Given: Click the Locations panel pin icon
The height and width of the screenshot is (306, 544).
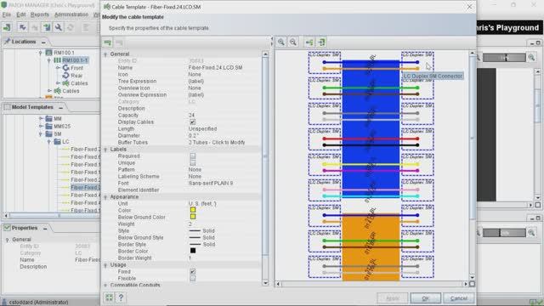Looking at the screenshot, I should click(7, 42).
